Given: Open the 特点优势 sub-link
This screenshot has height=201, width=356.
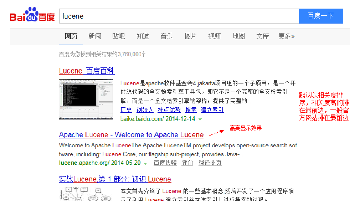Looking at the screenshot, I should (169, 110).
